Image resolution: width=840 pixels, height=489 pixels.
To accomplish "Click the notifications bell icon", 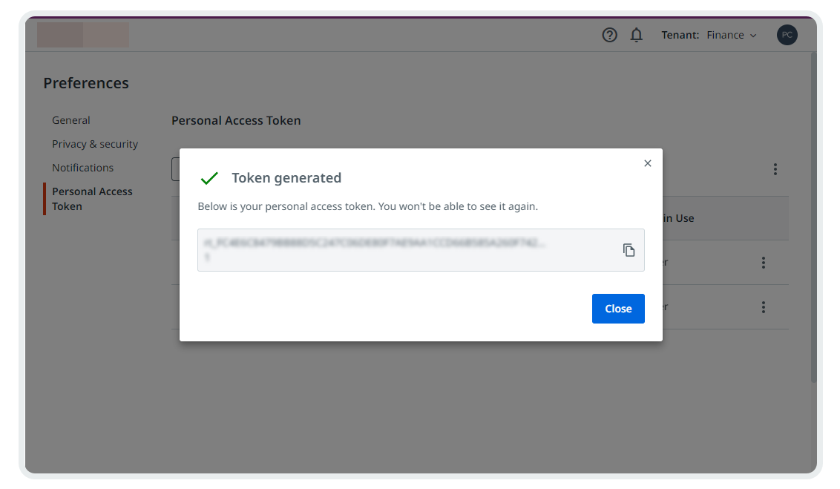I will [x=636, y=35].
